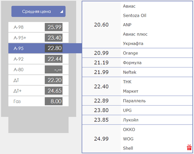Screen dimensions: 194x154
Task: Click the red gift icon
Action: (189, 147)
